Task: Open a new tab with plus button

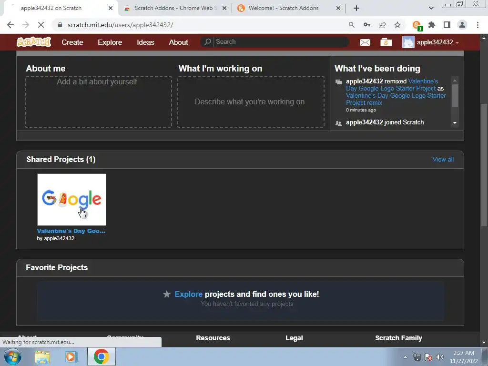Action: (356, 8)
